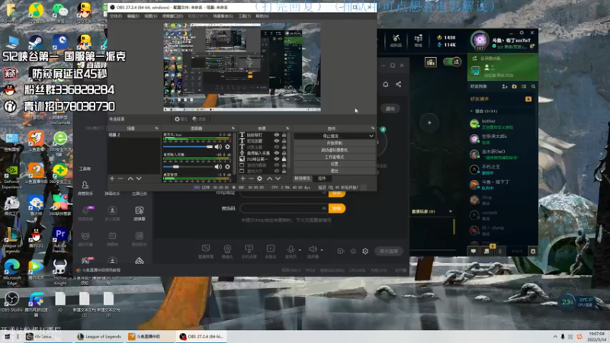The image size is (610, 343).
Task: Open settings gear of second mixer channel
Action: click(x=227, y=166)
